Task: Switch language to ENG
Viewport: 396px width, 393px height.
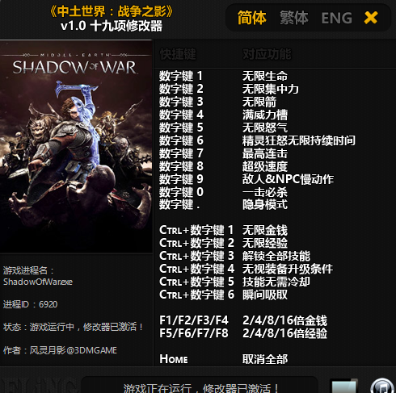Action: pos(337,18)
